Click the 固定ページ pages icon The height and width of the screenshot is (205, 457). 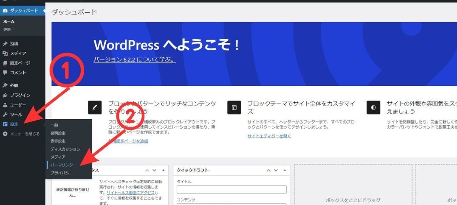tap(5, 63)
